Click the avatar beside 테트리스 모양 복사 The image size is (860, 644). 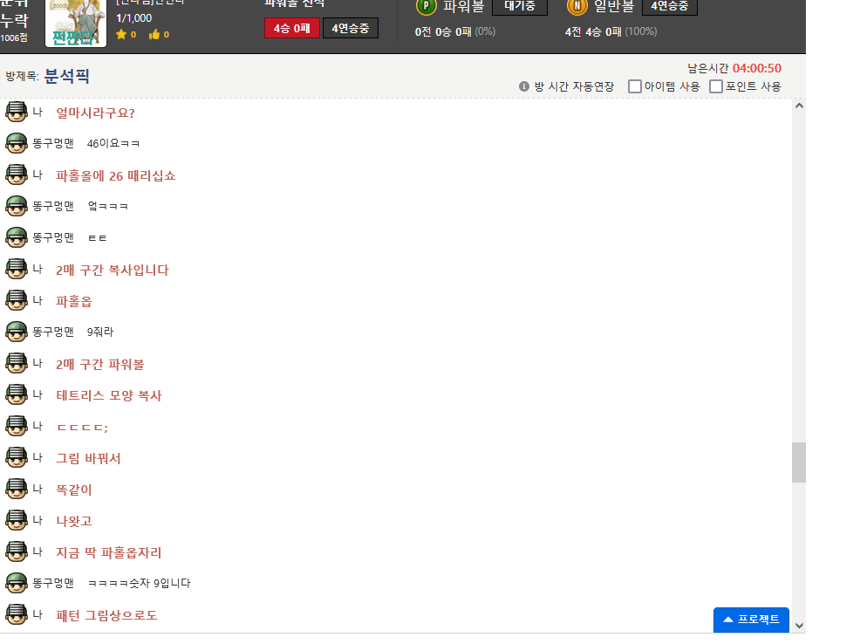[x=17, y=394]
